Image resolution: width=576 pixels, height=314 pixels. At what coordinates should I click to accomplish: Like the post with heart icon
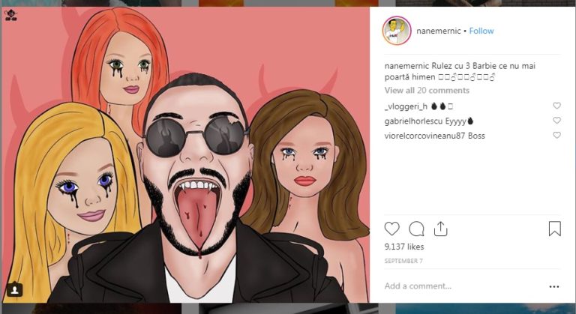[x=392, y=229]
